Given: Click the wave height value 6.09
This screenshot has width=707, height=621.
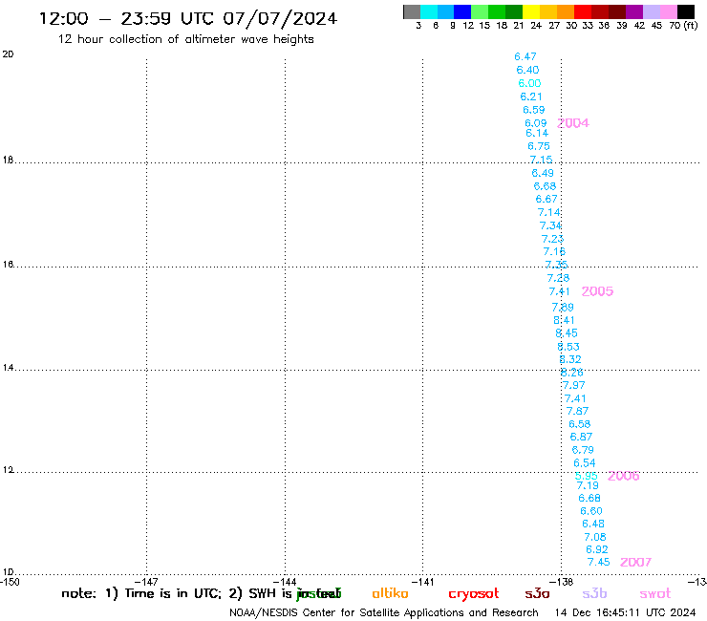Looking at the screenshot, I should [536, 123].
